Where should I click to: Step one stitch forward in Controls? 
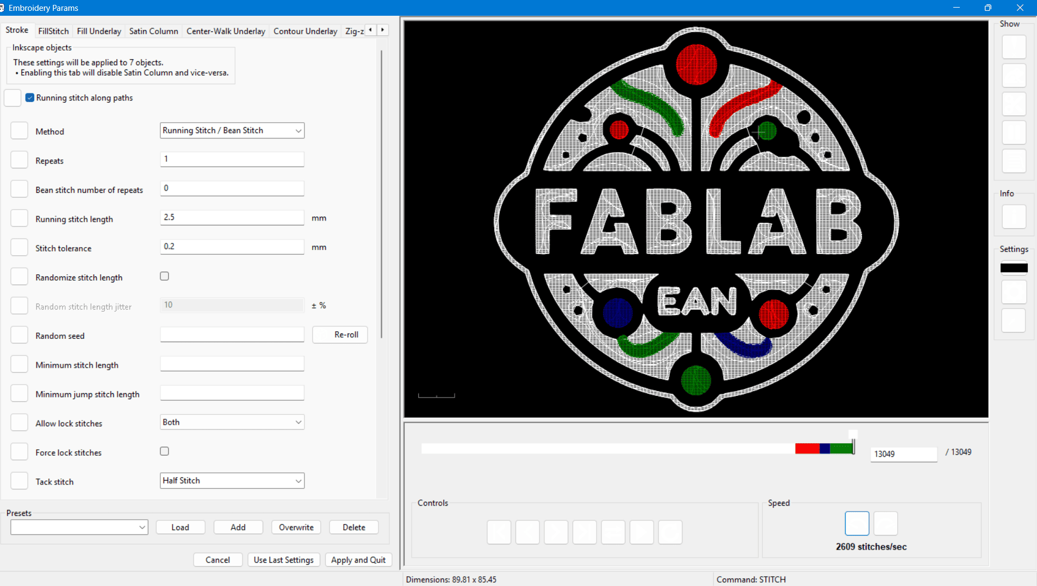tap(556, 532)
